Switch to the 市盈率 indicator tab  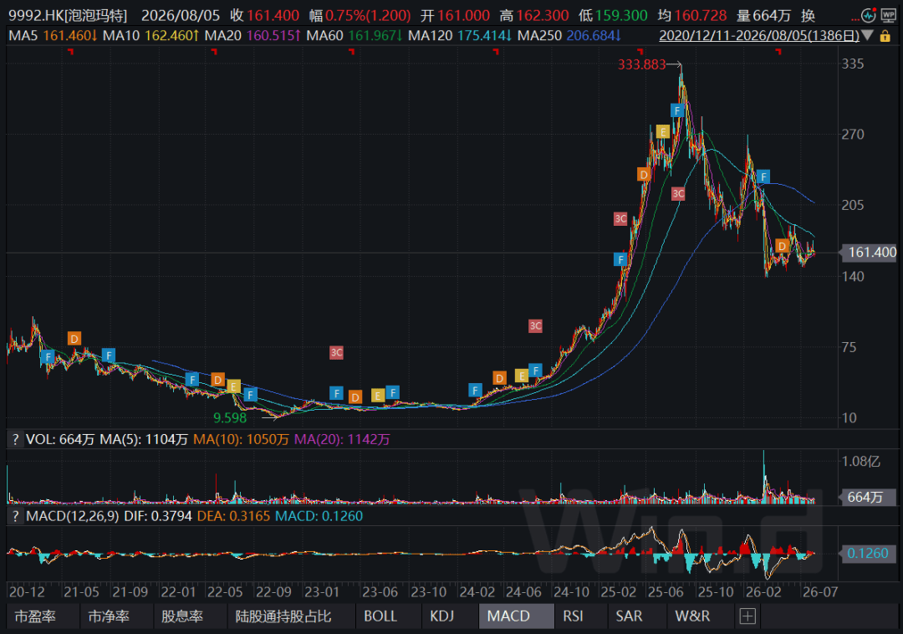(36, 616)
